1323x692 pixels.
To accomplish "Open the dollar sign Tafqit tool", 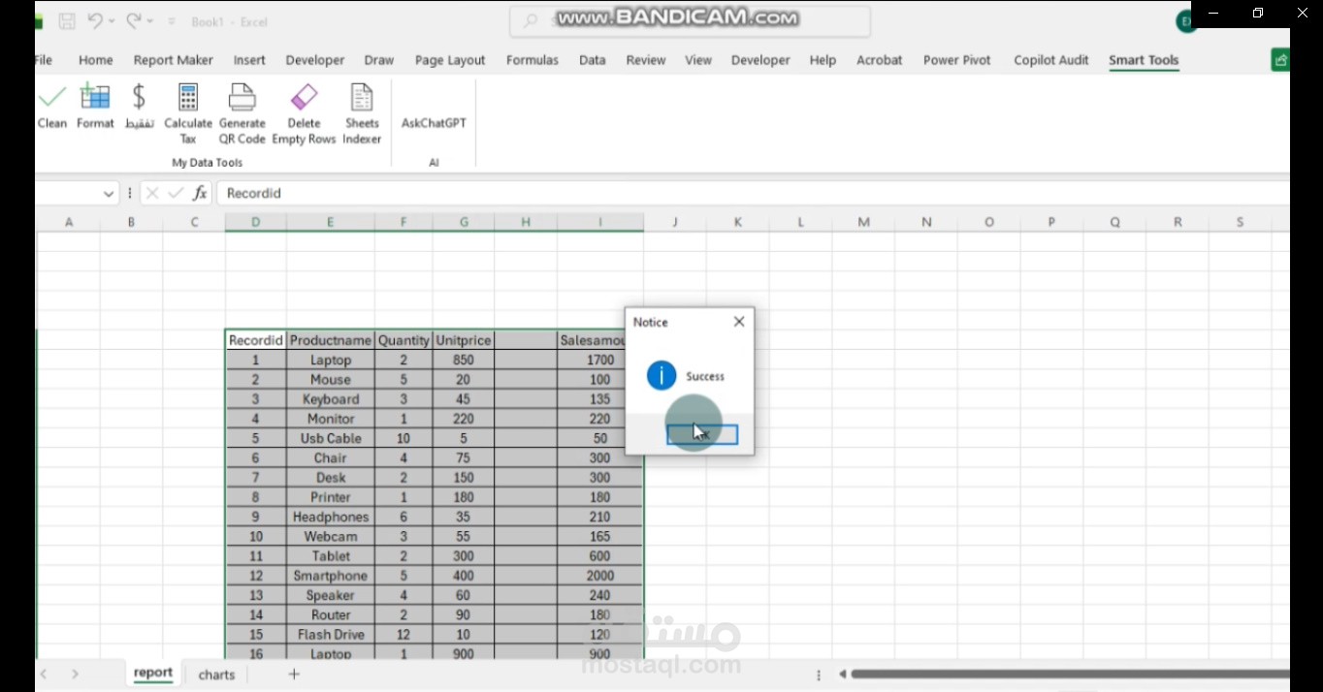I will (140, 107).
